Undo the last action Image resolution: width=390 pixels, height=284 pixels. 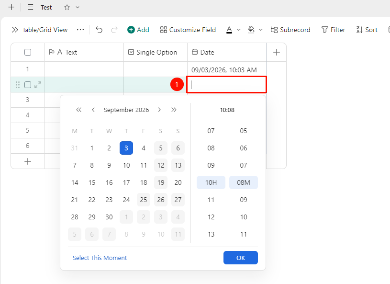pos(99,30)
